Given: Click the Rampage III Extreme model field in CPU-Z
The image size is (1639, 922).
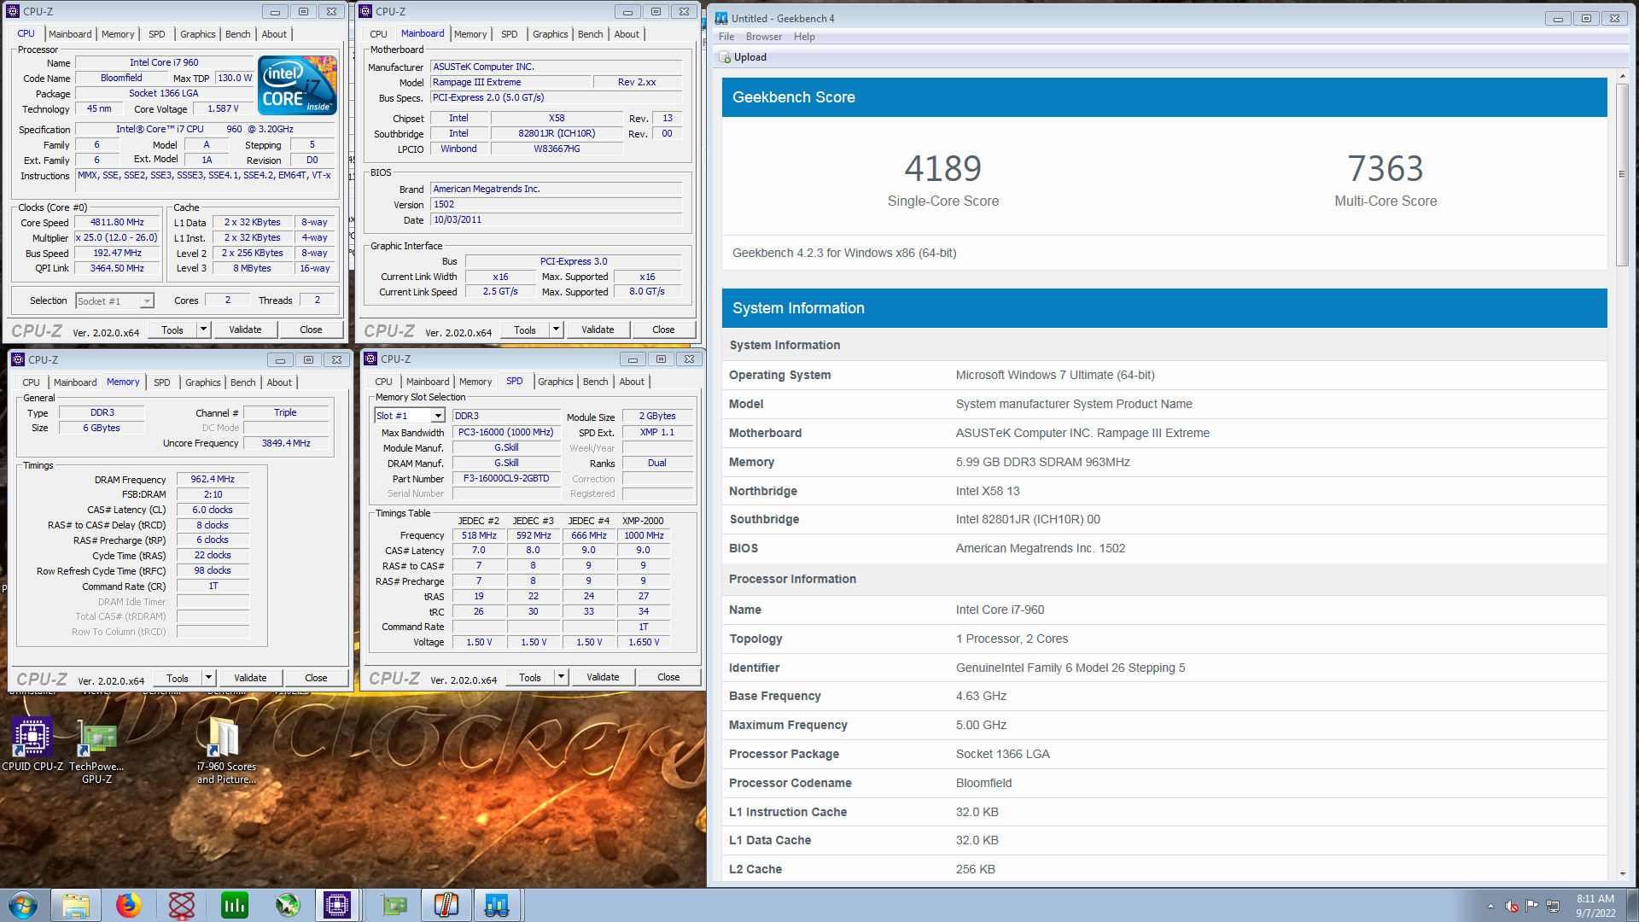Looking at the screenshot, I should tap(510, 82).
